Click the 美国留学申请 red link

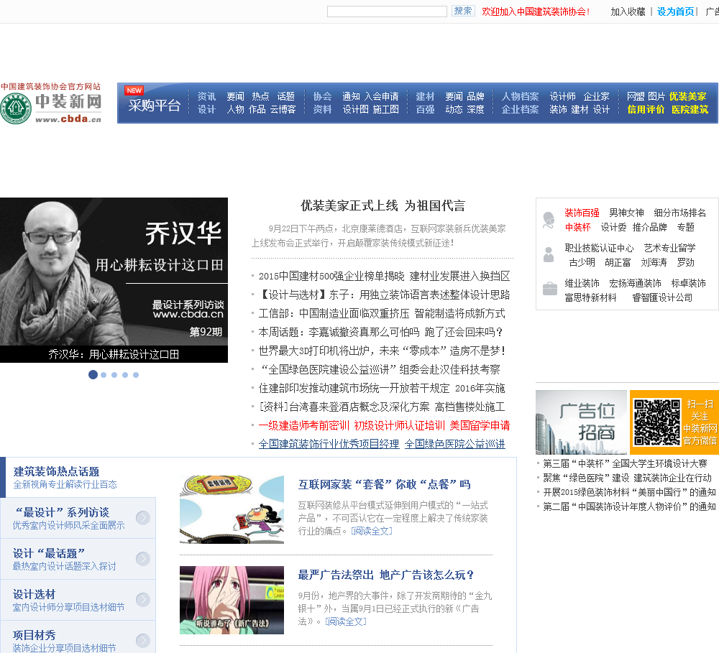click(x=480, y=426)
